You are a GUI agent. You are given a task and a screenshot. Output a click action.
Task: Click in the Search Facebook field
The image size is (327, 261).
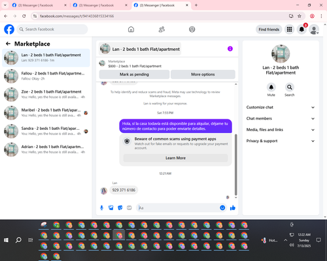(52, 29)
